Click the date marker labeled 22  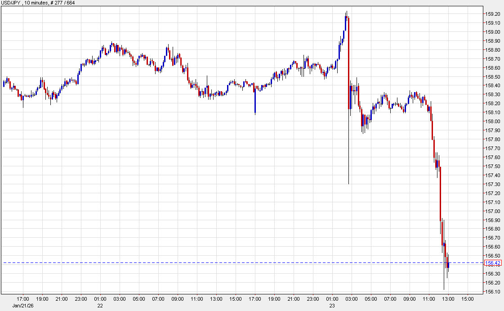[100, 306]
